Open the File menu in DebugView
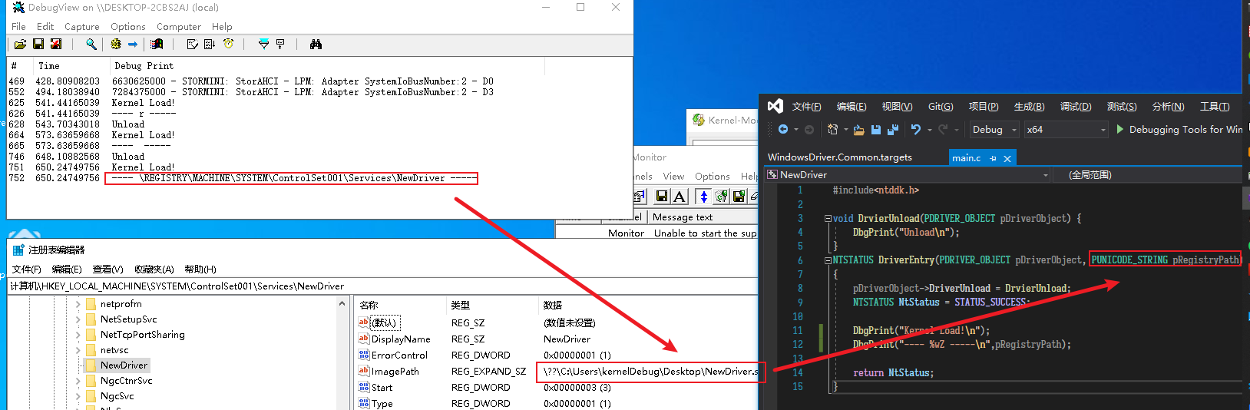The image size is (1250, 410). 18,26
